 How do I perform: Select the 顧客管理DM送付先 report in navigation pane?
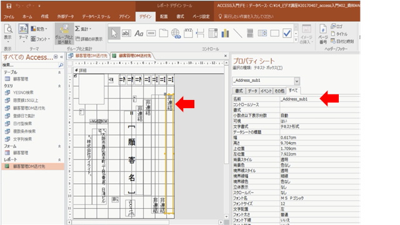point(32,166)
